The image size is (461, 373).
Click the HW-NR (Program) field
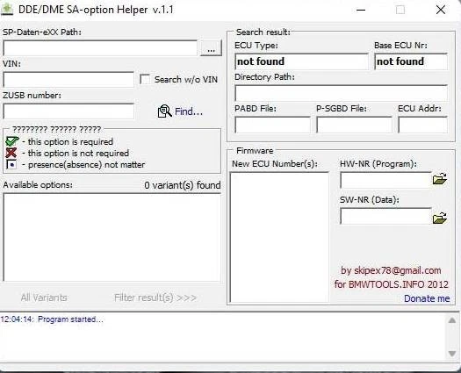click(385, 180)
